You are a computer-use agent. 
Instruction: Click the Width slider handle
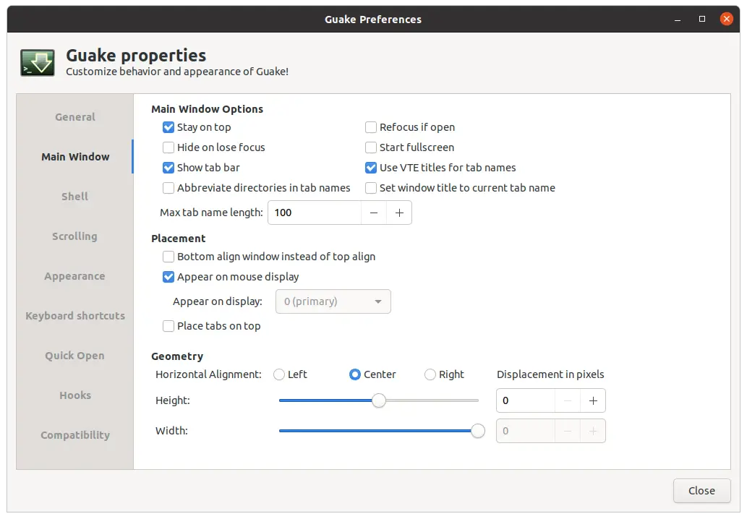(x=478, y=431)
